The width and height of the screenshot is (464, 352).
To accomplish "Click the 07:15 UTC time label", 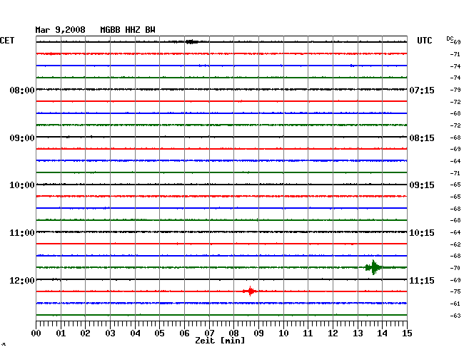I will point(422,90).
